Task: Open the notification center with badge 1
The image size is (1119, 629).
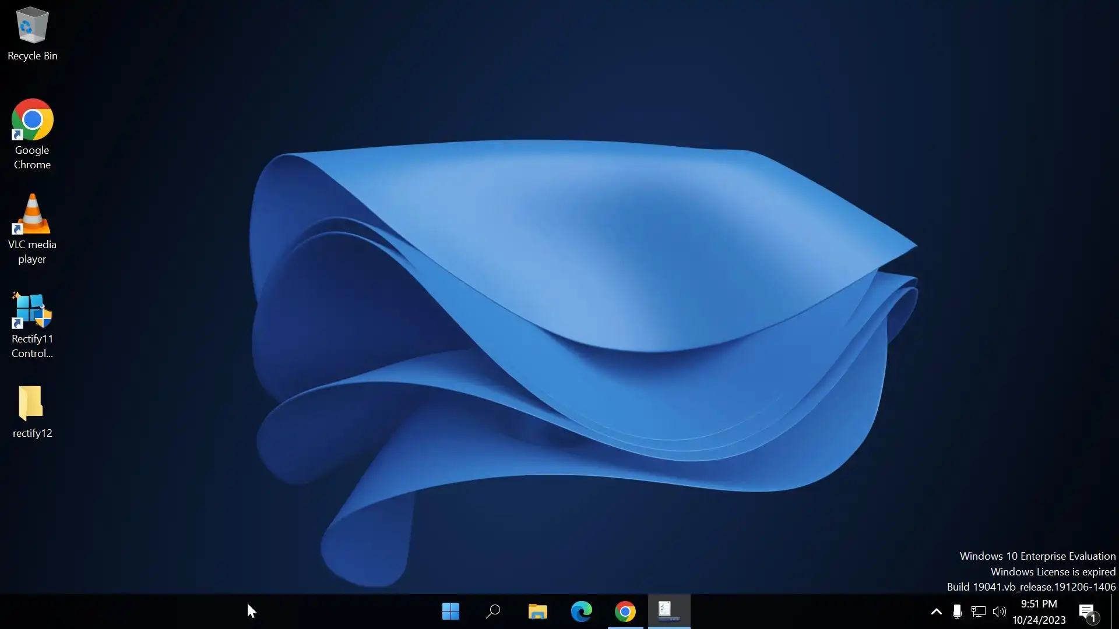Action: (x=1088, y=612)
